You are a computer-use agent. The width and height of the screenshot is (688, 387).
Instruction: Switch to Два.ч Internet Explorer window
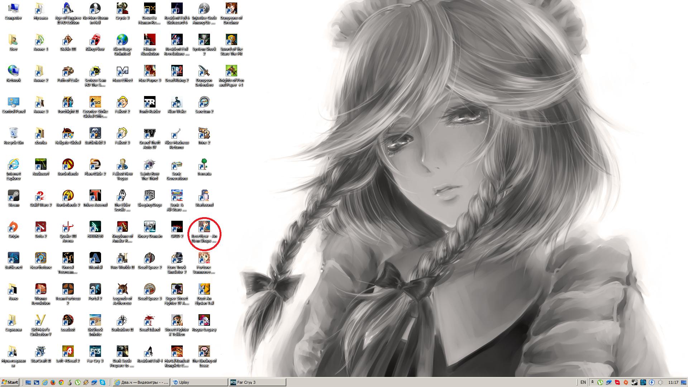point(141,382)
